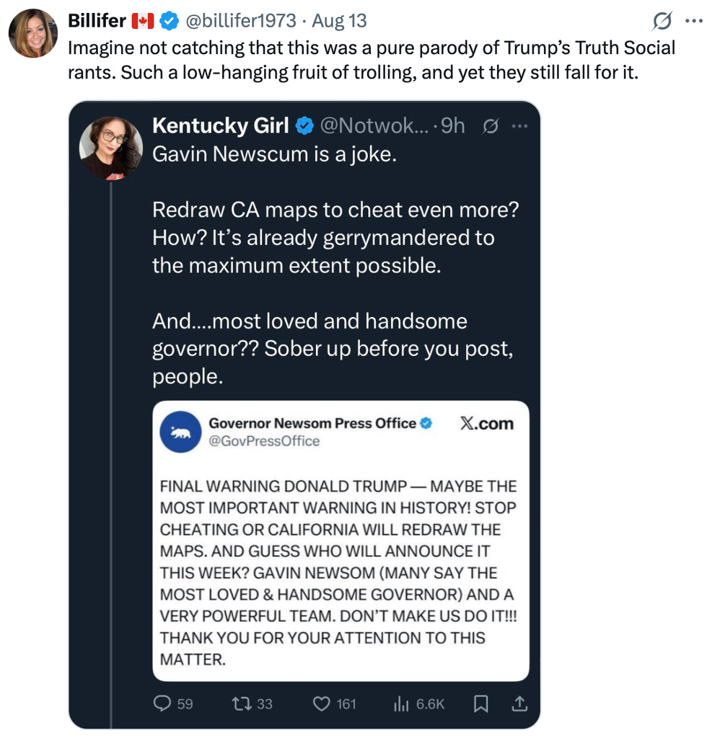This screenshot has height=738, width=725.
Task: Bookmark the quoted post
Action: click(x=481, y=703)
